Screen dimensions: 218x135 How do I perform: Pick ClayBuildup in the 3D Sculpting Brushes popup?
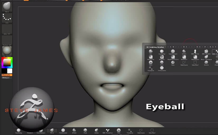(x=162, y=52)
